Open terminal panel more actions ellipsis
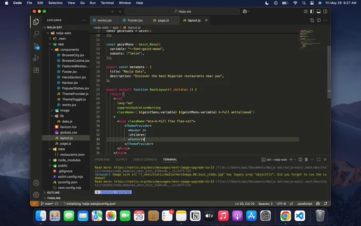Image resolution: width=361 pixels, height=226 pixels. click(x=312, y=160)
